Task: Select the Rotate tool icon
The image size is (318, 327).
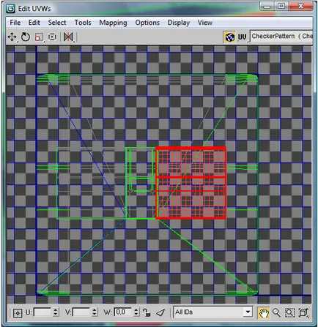Action: [x=25, y=37]
